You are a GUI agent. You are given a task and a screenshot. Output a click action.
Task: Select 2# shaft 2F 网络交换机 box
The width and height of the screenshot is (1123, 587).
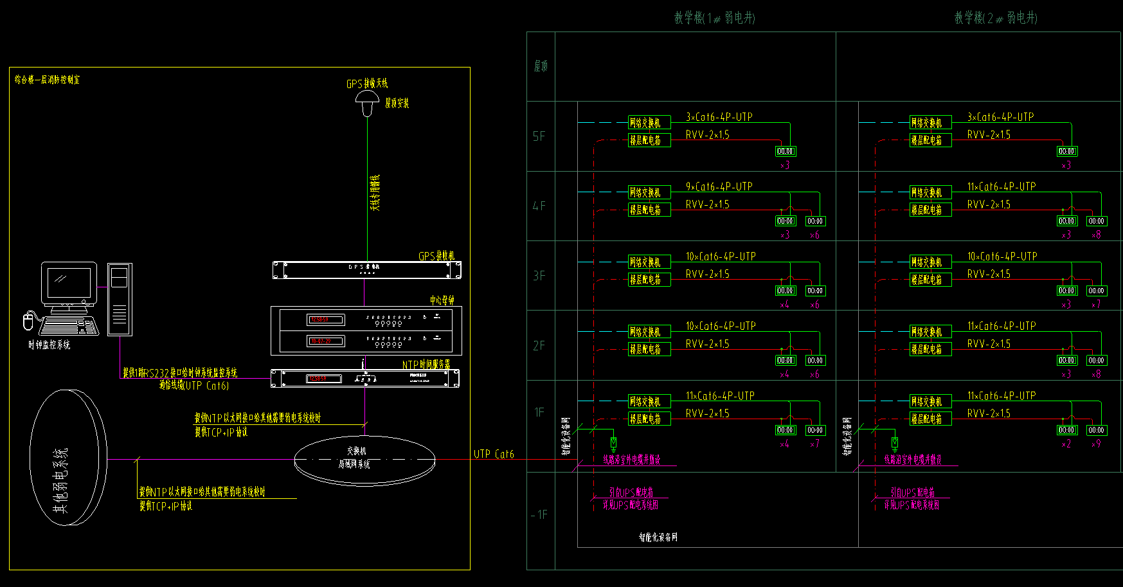click(931, 332)
